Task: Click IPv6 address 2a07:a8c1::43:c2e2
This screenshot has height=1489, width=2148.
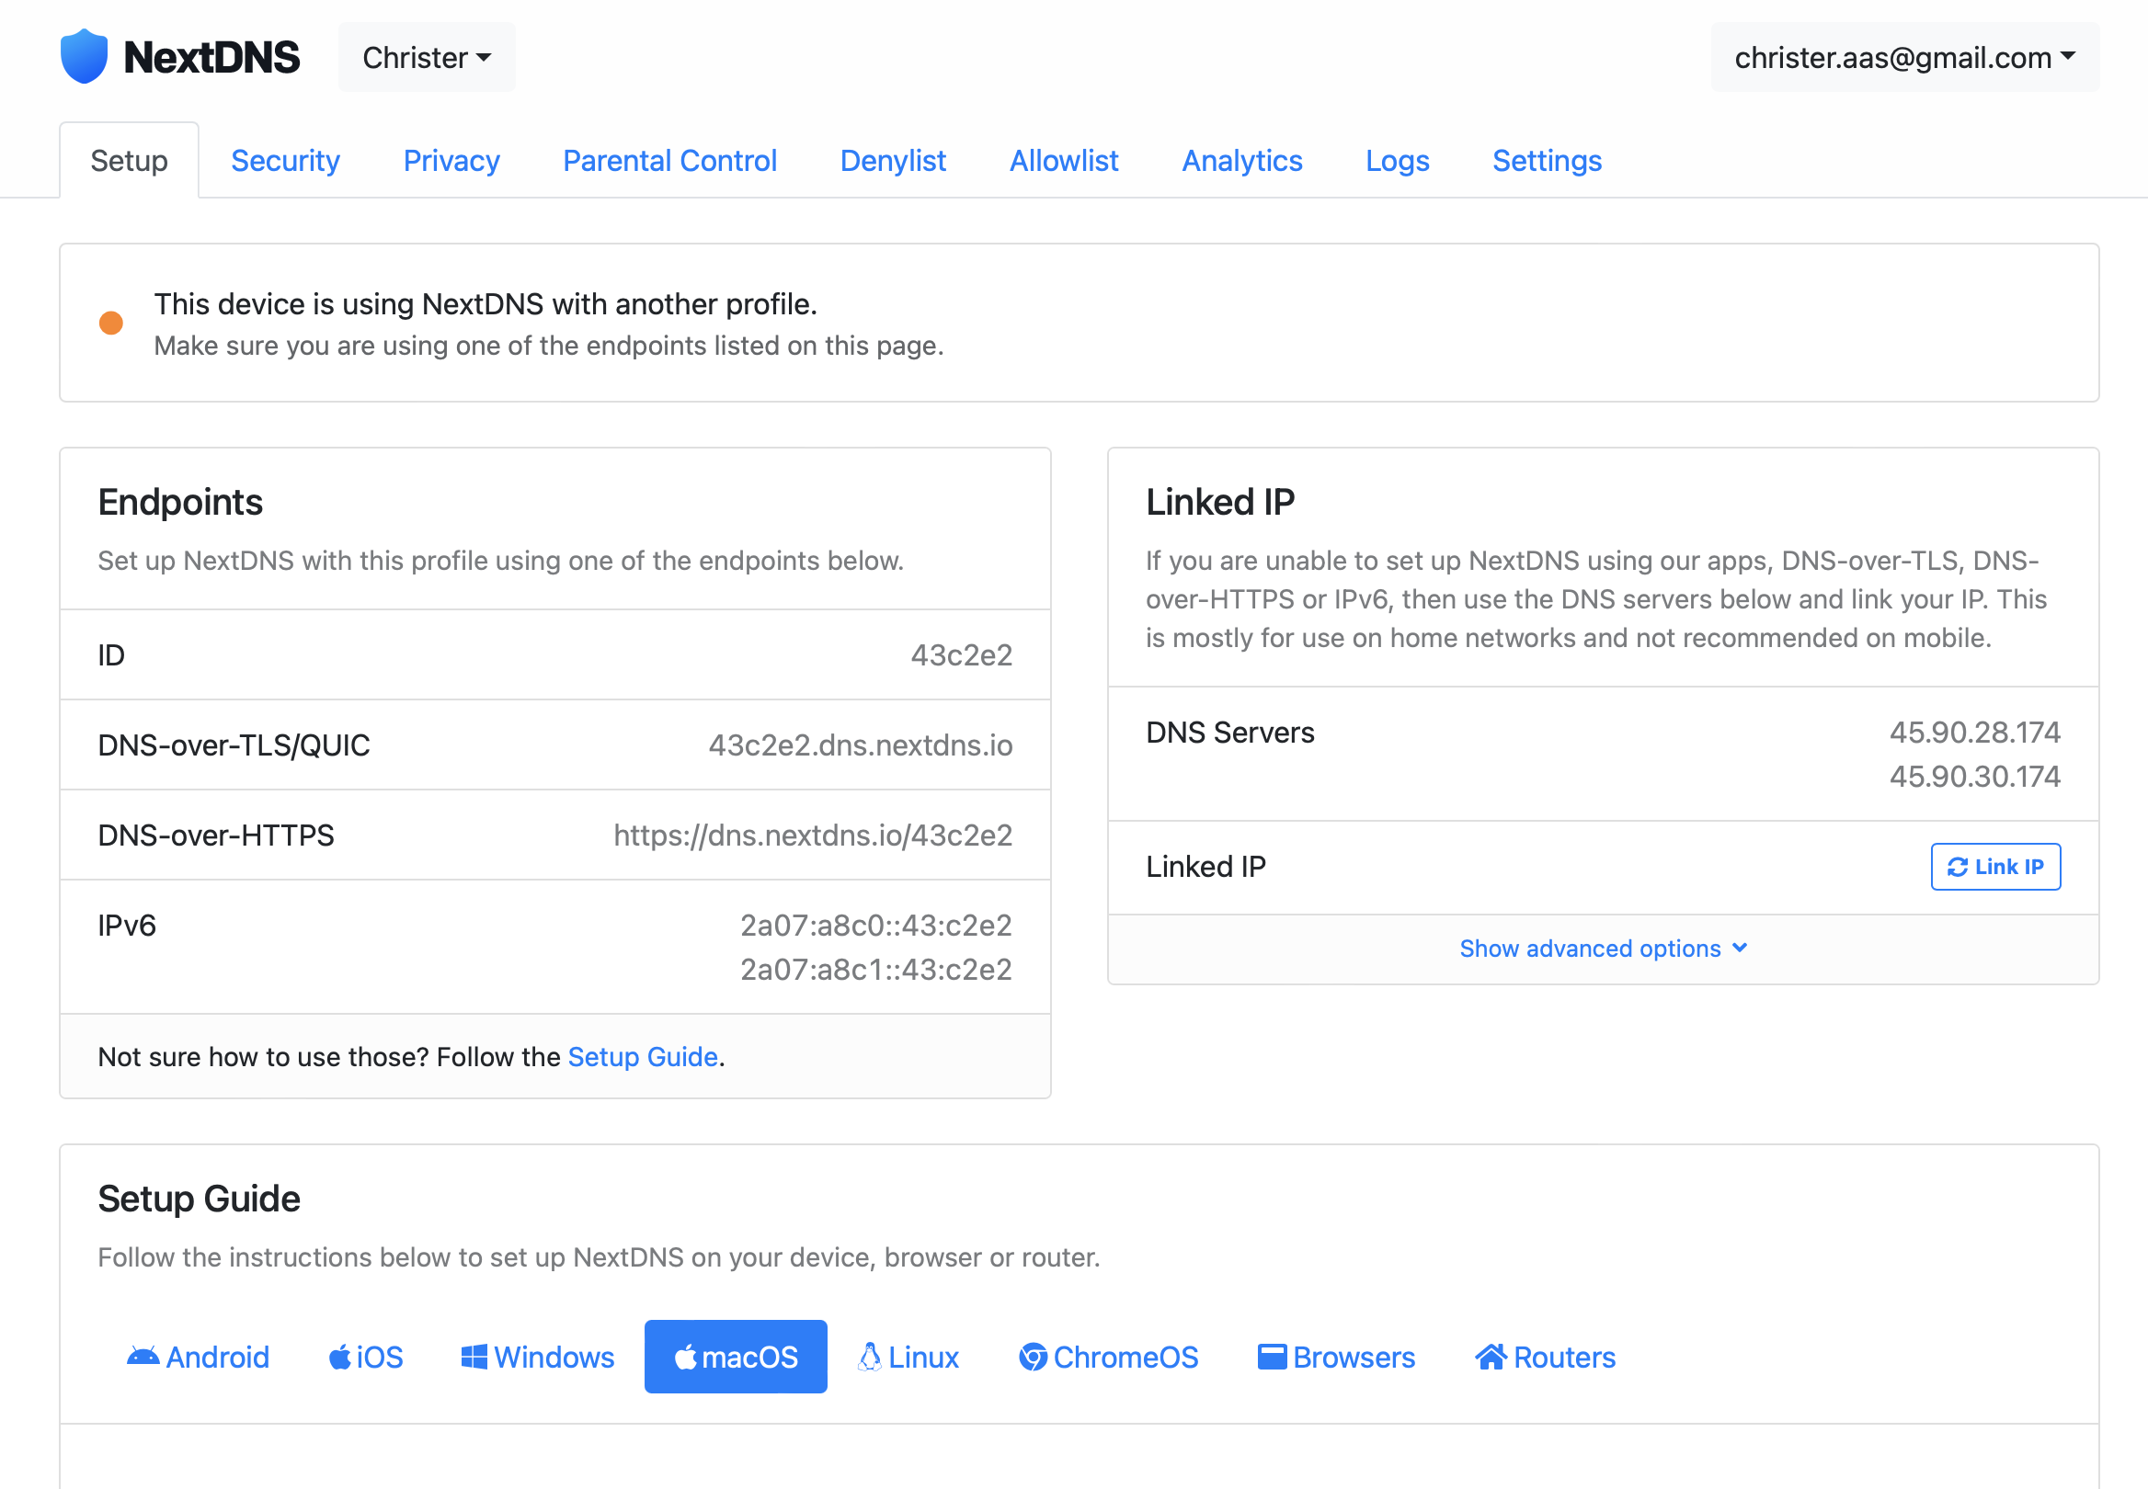Action: pyautogui.click(x=876, y=970)
